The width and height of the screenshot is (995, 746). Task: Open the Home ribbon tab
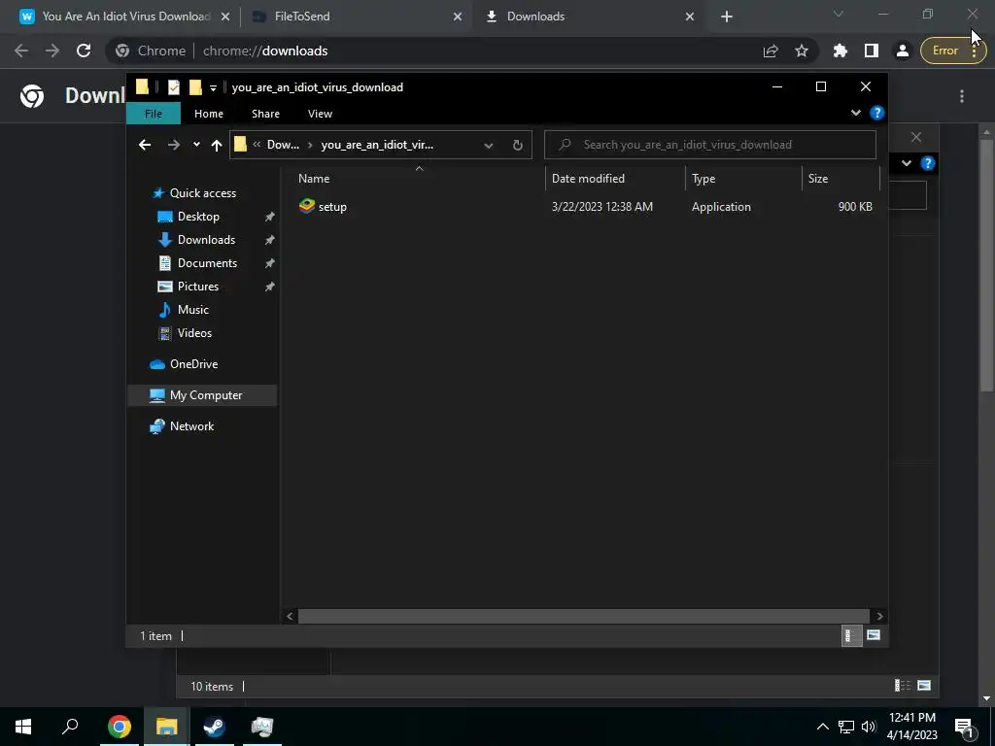209,114
